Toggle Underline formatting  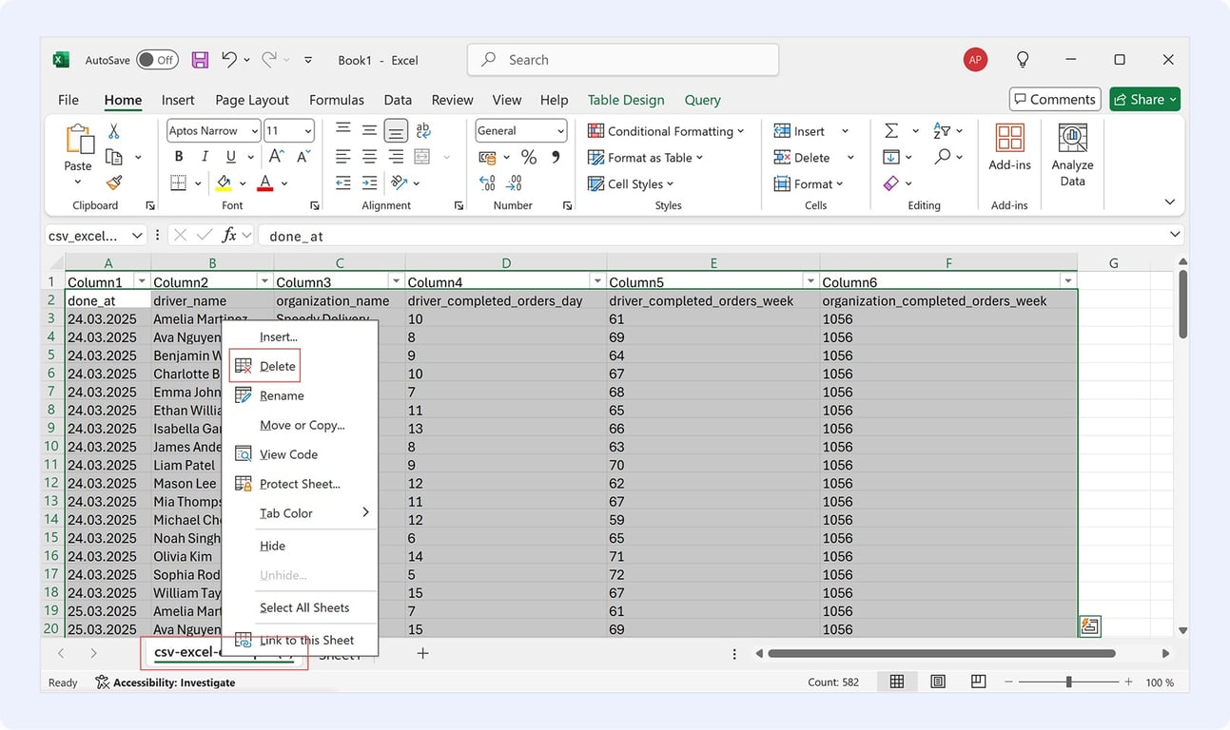point(230,157)
